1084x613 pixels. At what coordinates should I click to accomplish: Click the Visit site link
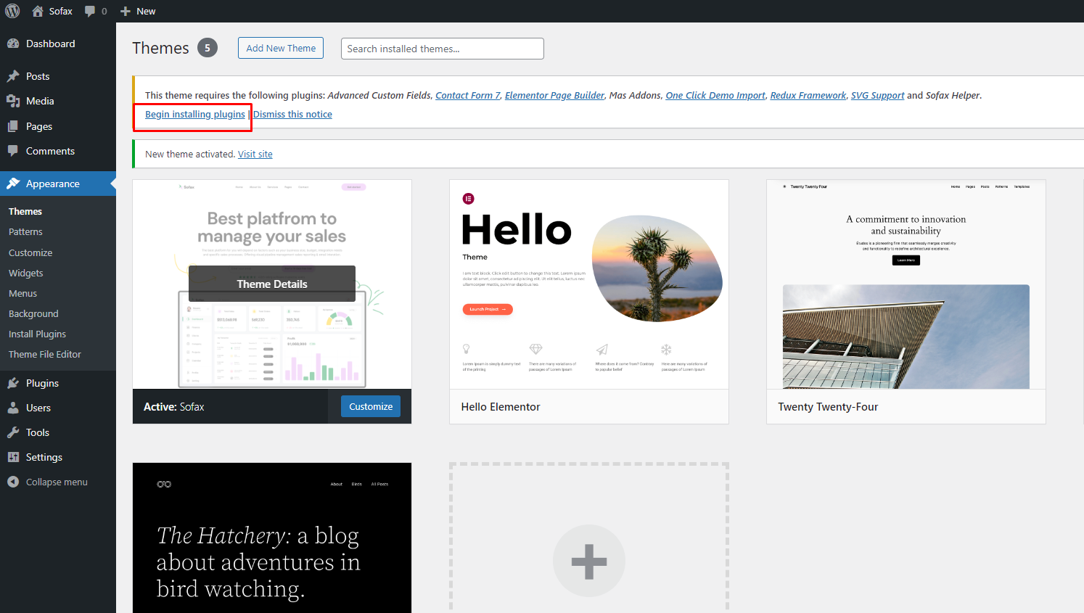(x=255, y=154)
